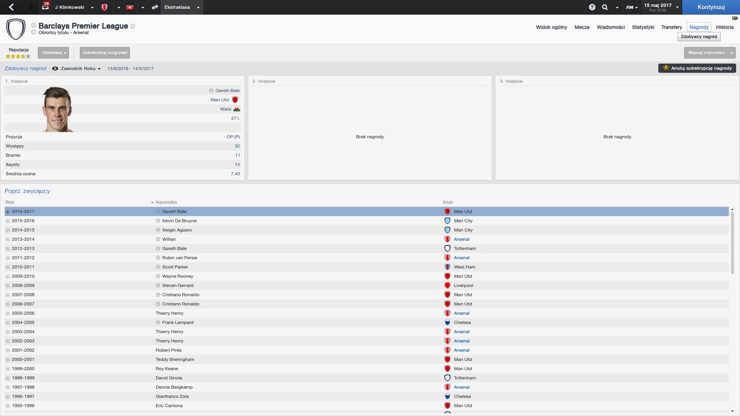
Task: Click the West Ham badge in the 2010-2011 row
Action: pos(447,267)
